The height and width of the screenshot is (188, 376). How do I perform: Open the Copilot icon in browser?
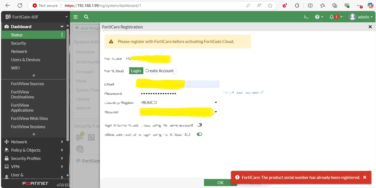[x=370, y=6]
